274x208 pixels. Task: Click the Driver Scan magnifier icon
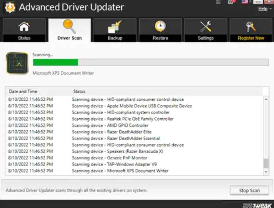click(x=69, y=27)
